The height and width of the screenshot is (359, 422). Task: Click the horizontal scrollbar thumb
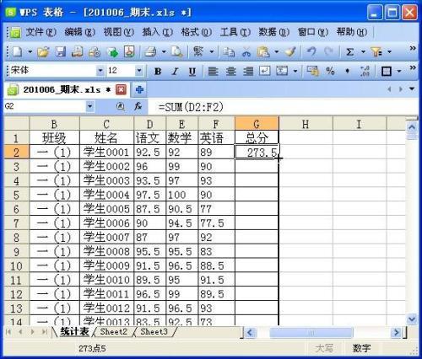pos(311,333)
